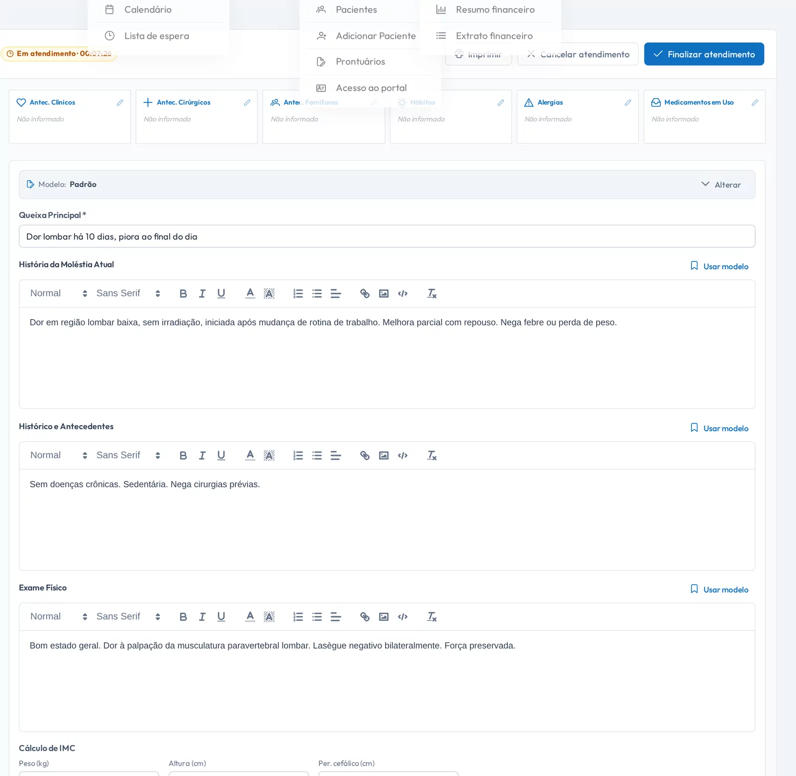This screenshot has width=796, height=776.
Task: Click the Queixa Principal input field
Action: (x=387, y=236)
